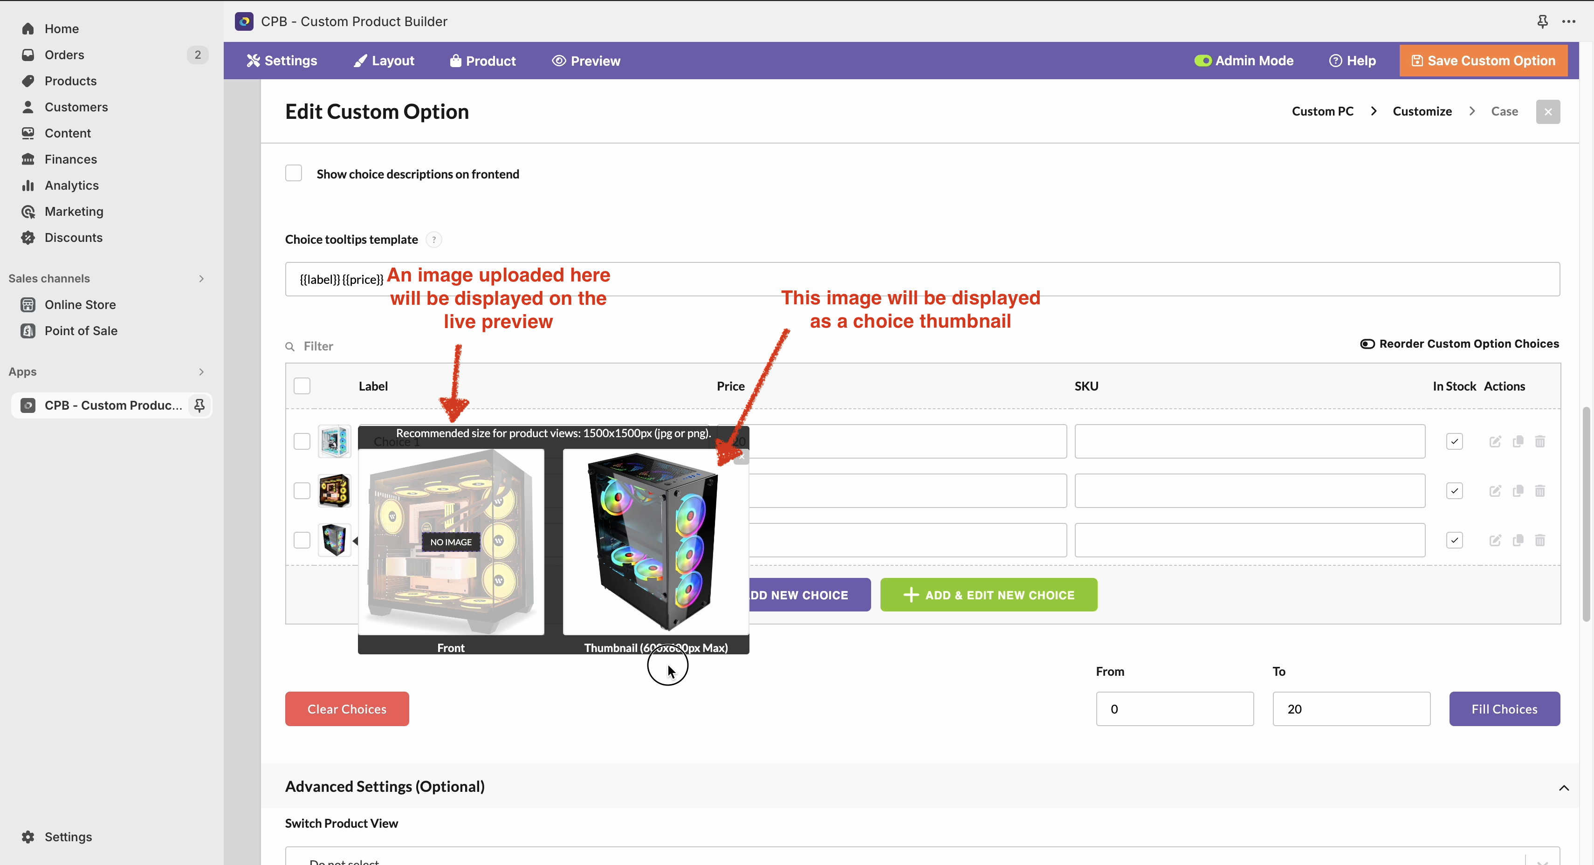This screenshot has width=1594, height=865.
Task: Click duplicate icon in second choice row
Action: (1518, 491)
